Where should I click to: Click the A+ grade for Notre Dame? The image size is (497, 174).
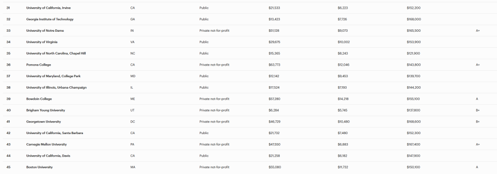coord(478,31)
